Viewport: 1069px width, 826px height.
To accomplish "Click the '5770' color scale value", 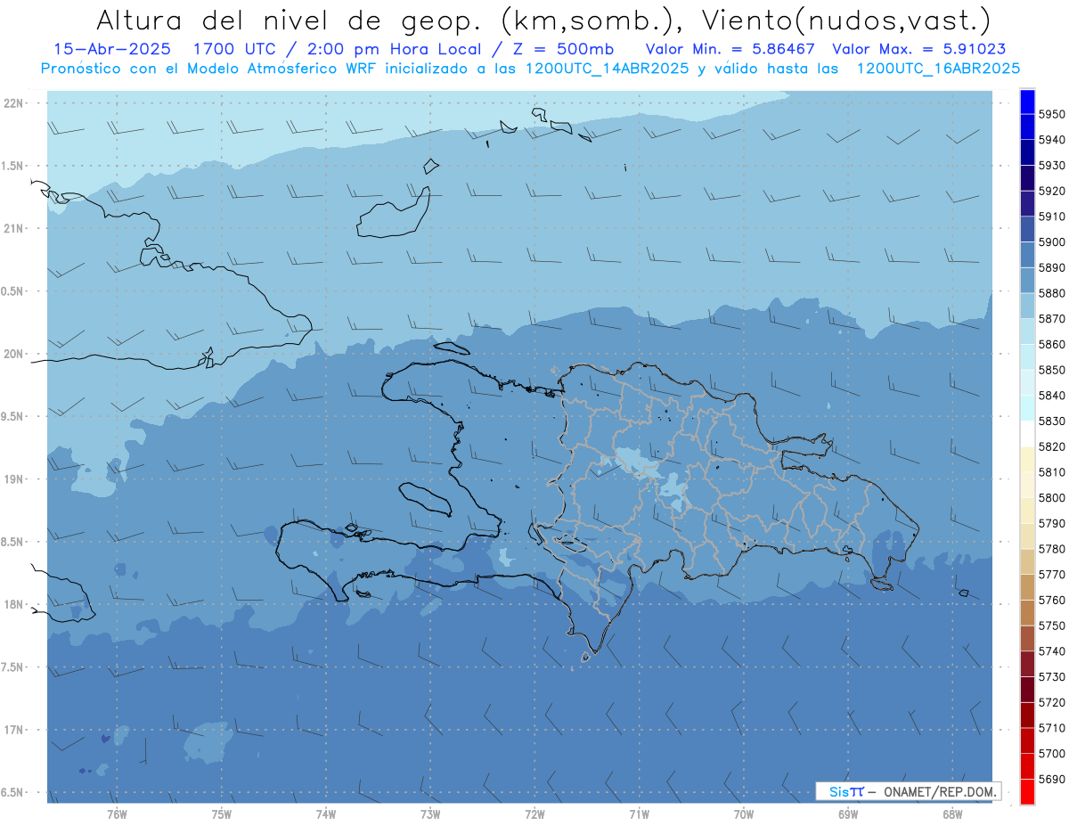I will [1051, 575].
